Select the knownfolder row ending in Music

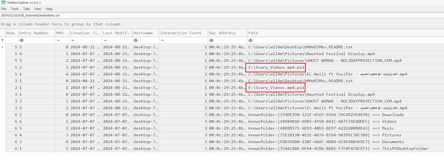click(222, 128)
